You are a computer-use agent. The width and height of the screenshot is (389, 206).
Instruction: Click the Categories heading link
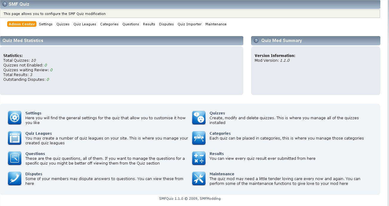coord(220,133)
